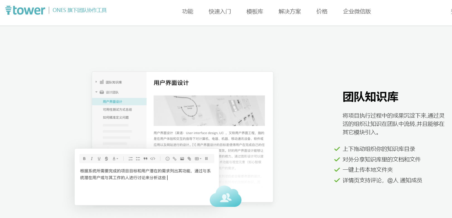Click the 用户界面设计 document title
This screenshot has width=452, height=218.
tap(171, 83)
